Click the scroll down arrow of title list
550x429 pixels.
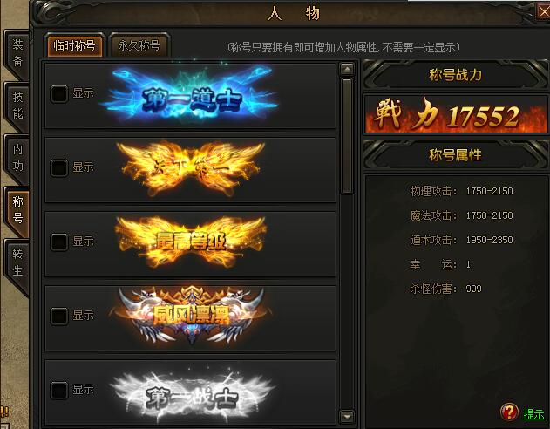point(347,417)
